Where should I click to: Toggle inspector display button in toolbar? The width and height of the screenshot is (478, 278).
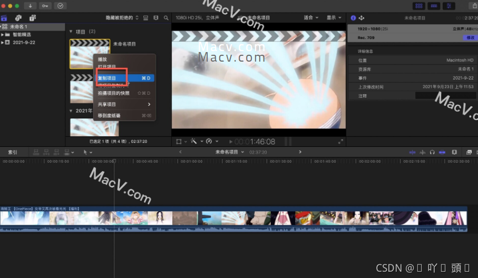448,6
